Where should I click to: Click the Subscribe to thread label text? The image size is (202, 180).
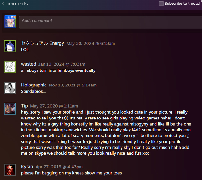point(182,4)
